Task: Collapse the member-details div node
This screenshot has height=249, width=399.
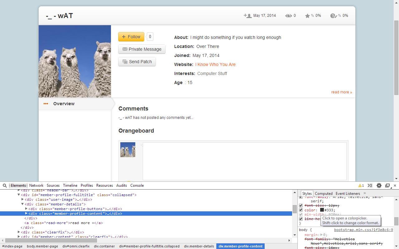Action: pos(22,204)
